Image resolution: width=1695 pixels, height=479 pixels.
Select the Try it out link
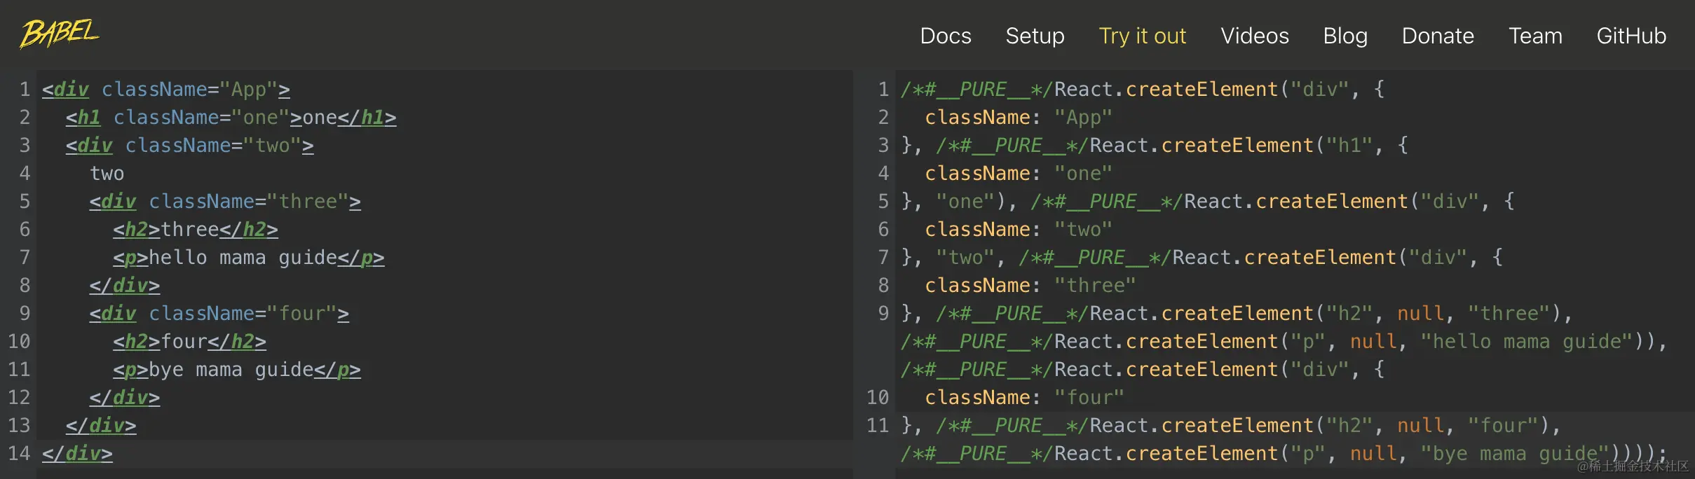tap(1142, 36)
